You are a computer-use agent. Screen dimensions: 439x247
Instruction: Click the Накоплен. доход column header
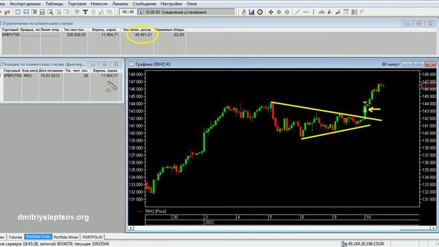(137, 30)
